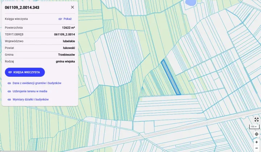
Task: Click TERYT value '061109_2.0014'
Action: coord(65,34)
